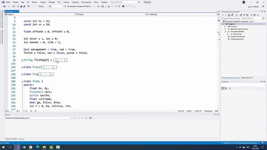
Task: Collapse the Исходные файлы folder
Action: point(225,32)
